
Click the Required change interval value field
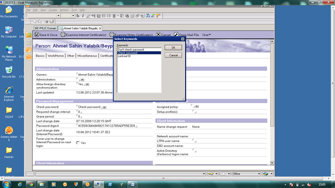79,112
